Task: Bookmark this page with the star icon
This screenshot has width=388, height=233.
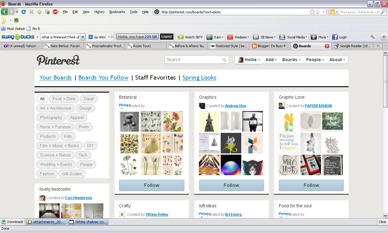Action: pos(312,12)
